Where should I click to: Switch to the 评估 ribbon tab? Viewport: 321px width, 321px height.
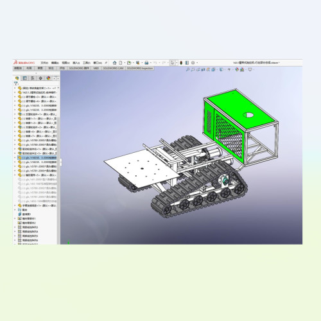click(x=62, y=68)
